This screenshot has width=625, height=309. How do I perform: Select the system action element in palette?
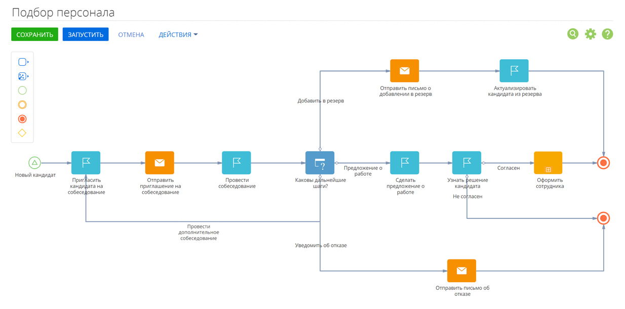click(x=22, y=76)
